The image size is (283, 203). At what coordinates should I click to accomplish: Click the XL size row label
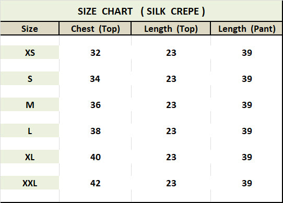click(30, 157)
